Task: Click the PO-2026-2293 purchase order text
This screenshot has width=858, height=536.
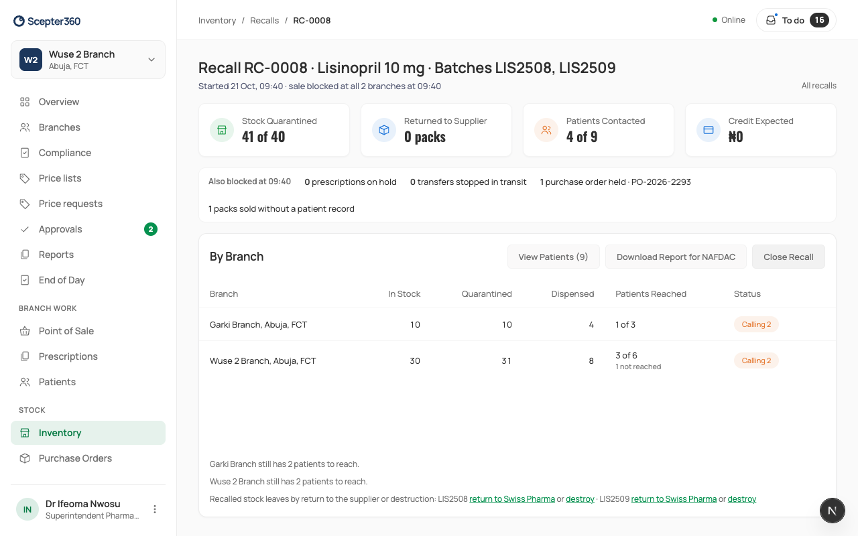Action: click(661, 182)
